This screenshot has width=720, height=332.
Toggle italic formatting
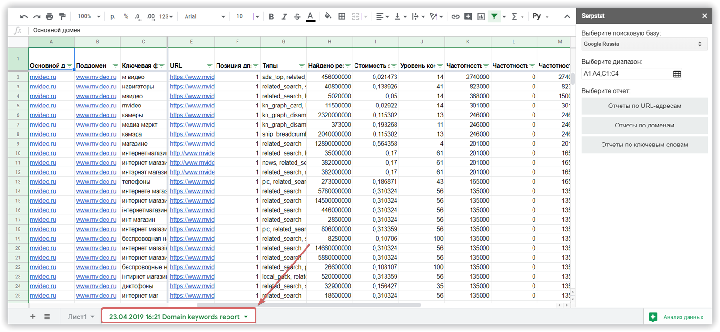click(x=284, y=17)
